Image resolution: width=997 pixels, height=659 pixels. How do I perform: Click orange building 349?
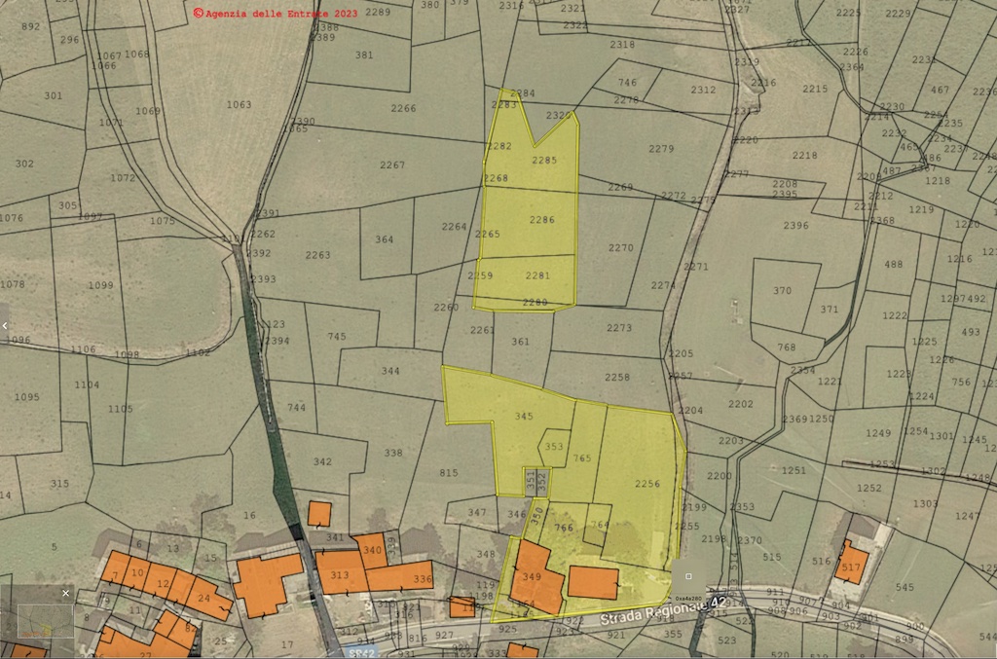click(533, 577)
